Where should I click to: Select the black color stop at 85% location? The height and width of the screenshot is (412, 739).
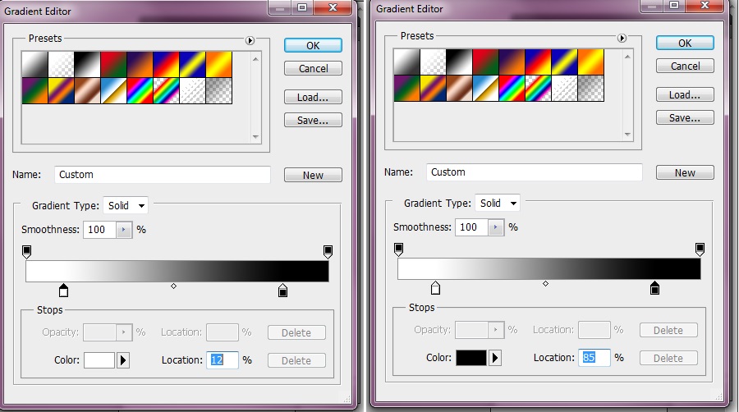tap(654, 288)
